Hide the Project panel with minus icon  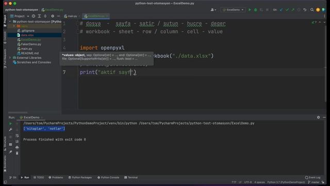click(x=58, y=16)
